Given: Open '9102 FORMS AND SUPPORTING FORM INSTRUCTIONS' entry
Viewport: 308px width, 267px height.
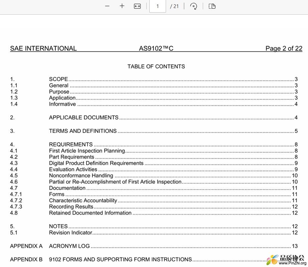Looking at the screenshot, I should (154, 259).
